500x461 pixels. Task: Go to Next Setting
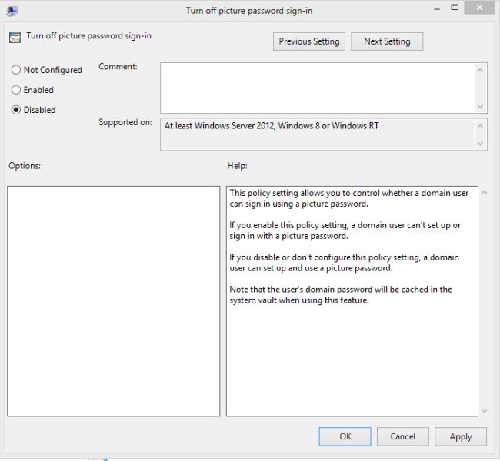(x=387, y=41)
